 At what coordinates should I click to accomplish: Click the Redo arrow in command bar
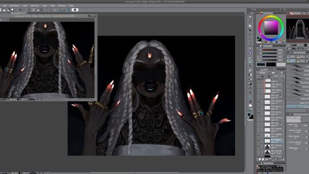coord(24,10)
